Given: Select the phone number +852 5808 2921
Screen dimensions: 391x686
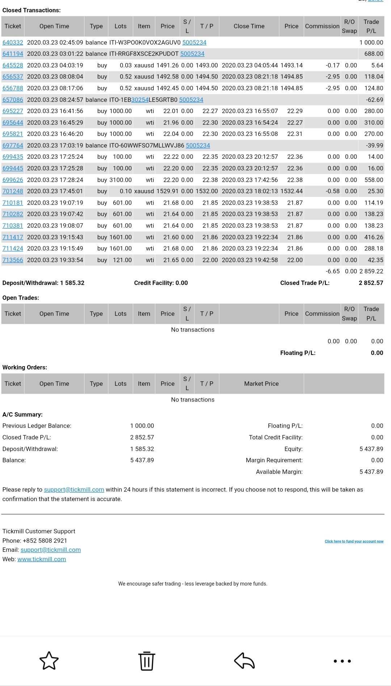Looking at the screenshot, I should [x=45, y=541].
